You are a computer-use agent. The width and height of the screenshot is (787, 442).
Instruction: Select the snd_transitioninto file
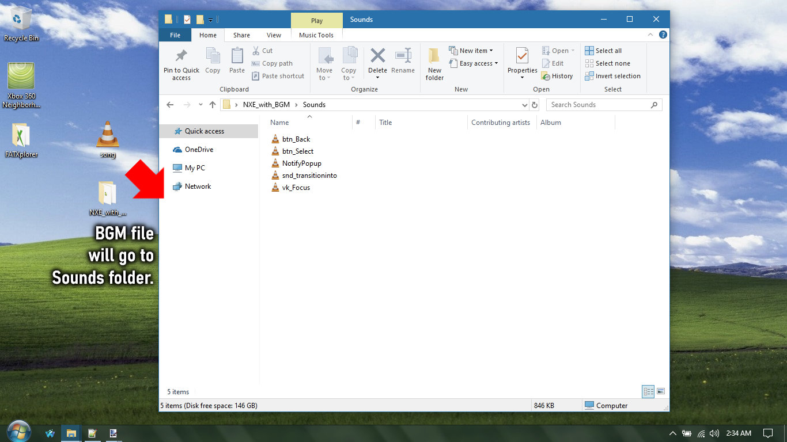click(x=304, y=176)
